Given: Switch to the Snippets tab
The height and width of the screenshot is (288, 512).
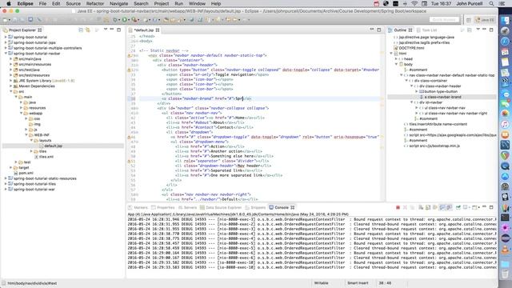Looking at the screenshot, I should [x=255, y=208].
